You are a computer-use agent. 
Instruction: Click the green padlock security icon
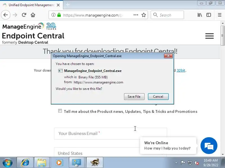[59, 15]
